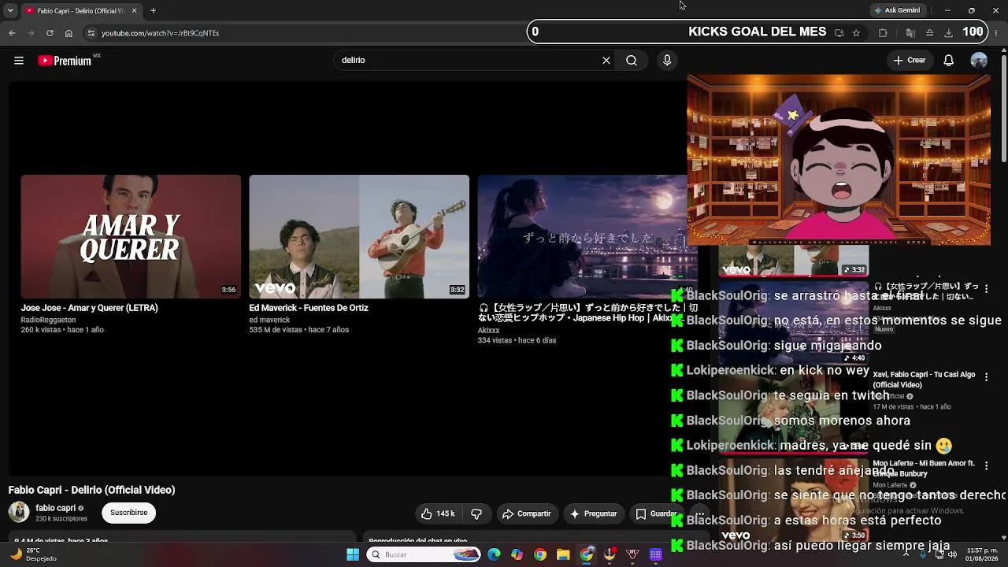The height and width of the screenshot is (567, 1008).
Task: Go back in the browser
Action: tap(12, 33)
